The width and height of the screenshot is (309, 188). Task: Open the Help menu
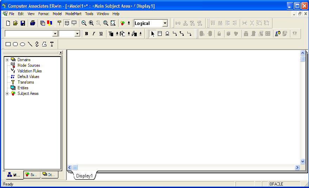coord(116,14)
